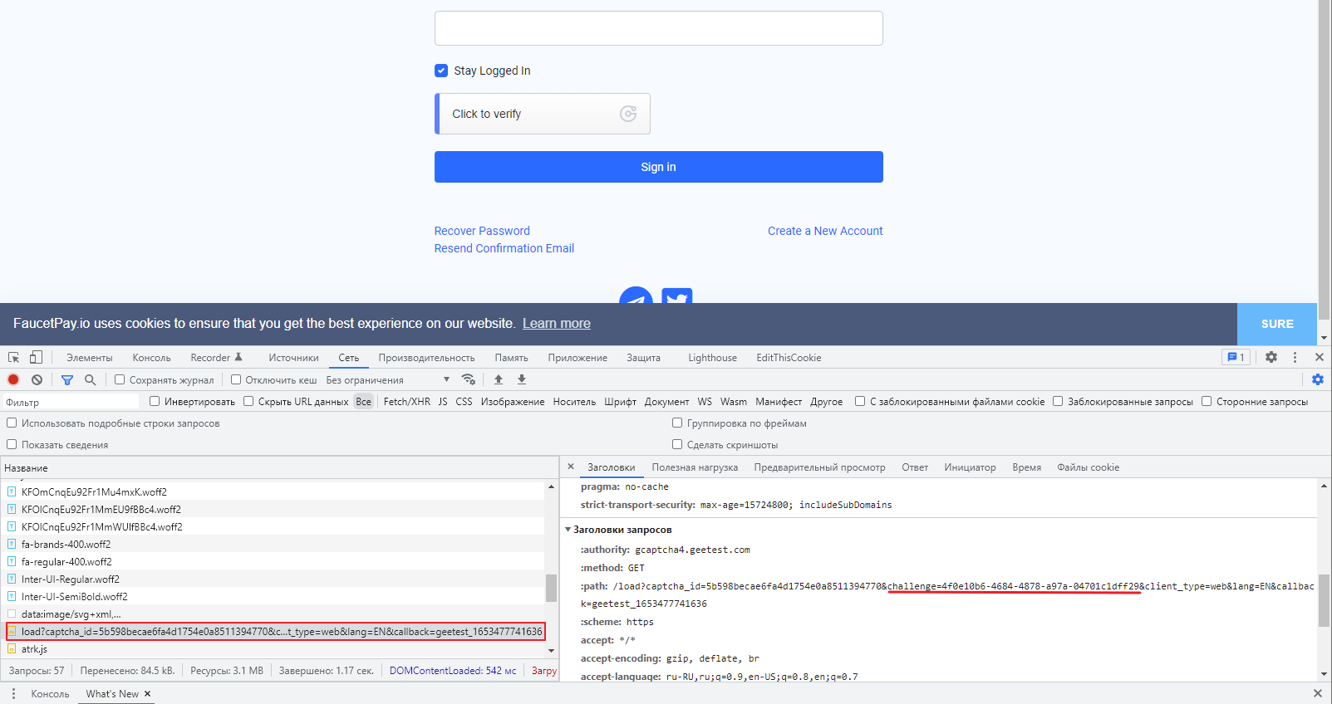
Task: Import HAR file upload icon
Action: coord(499,379)
